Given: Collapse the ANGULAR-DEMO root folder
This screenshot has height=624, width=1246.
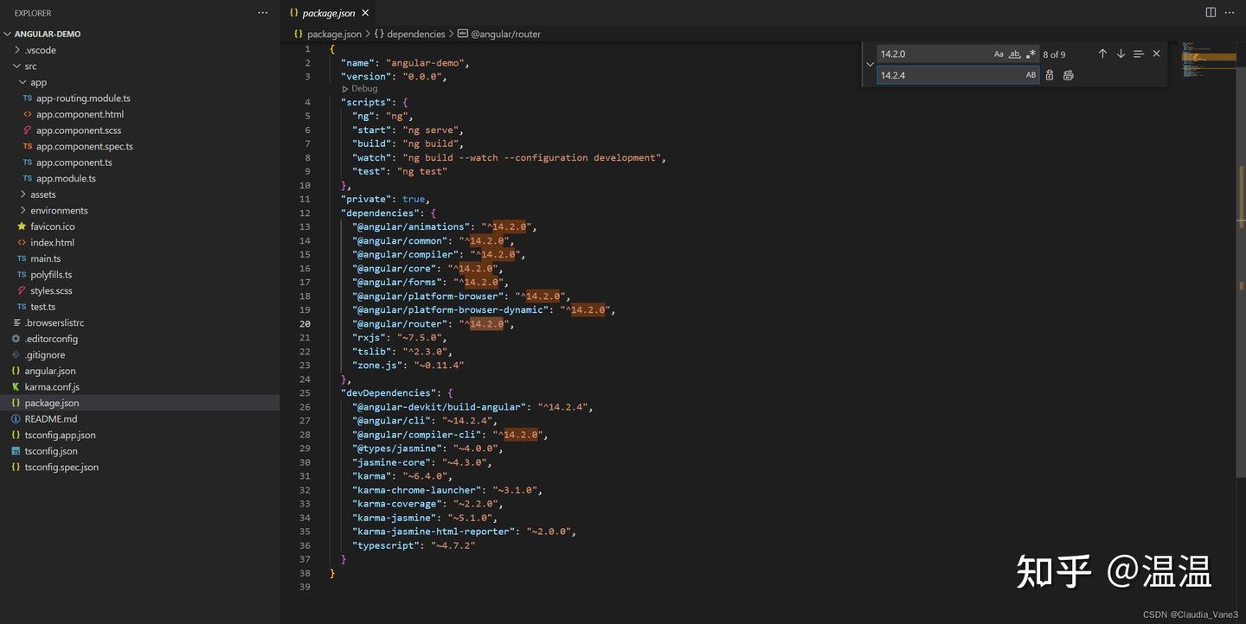Looking at the screenshot, I should point(139,34).
